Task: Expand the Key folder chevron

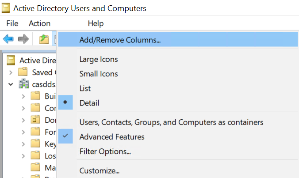Action: (23, 144)
